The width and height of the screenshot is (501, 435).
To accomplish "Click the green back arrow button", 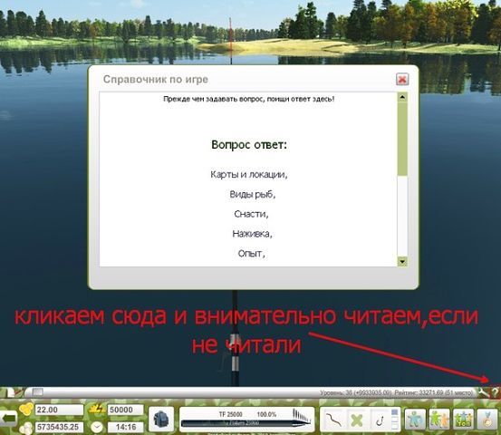I will (x=8, y=418).
